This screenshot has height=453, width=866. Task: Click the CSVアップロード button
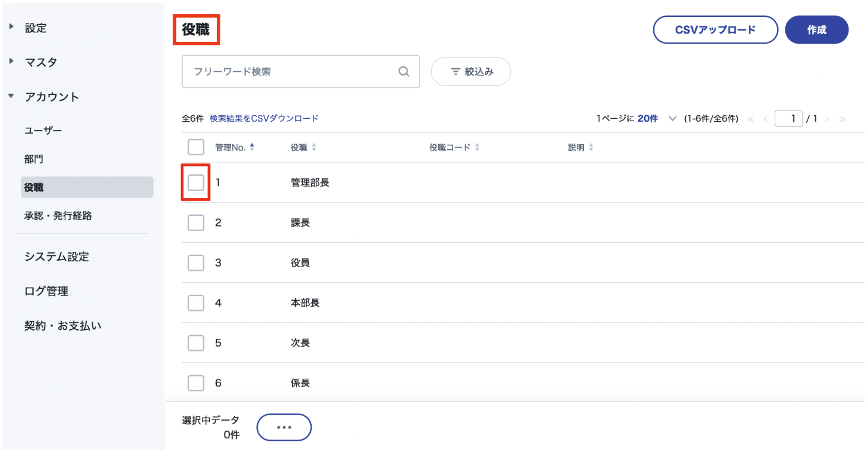[x=716, y=30]
